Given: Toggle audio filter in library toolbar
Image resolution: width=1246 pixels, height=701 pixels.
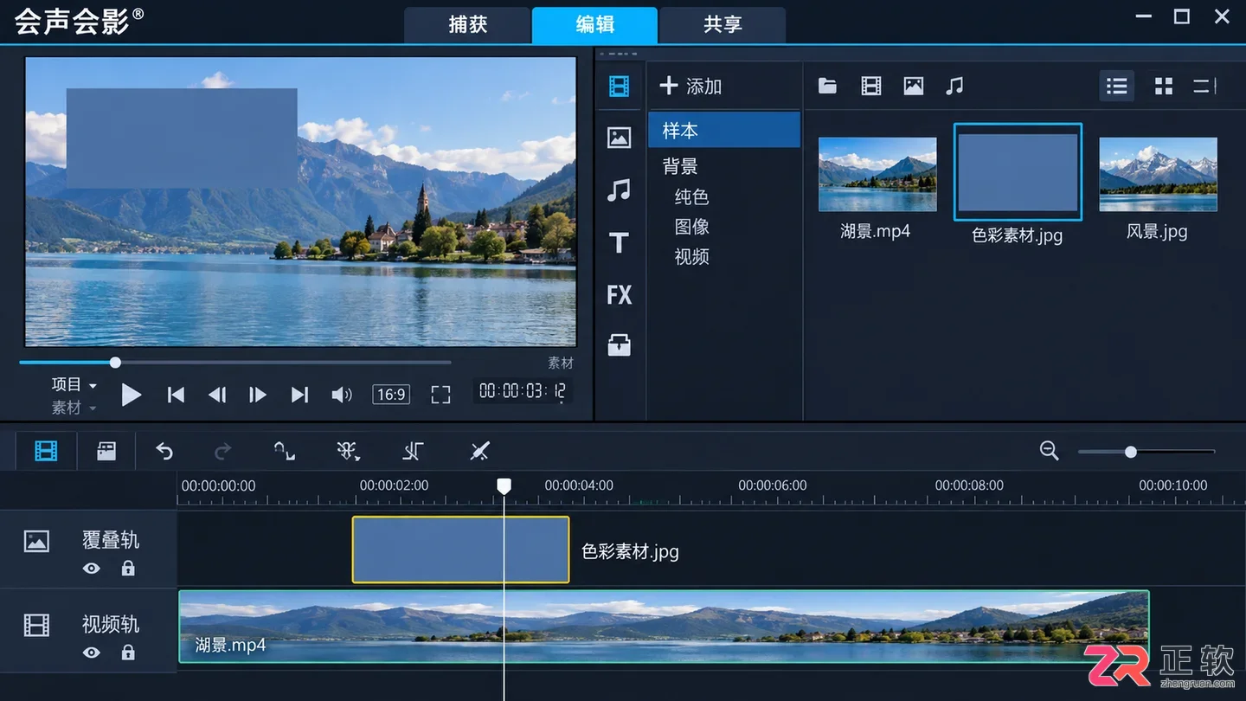Looking at the screenshot, I should pos(954,86).
